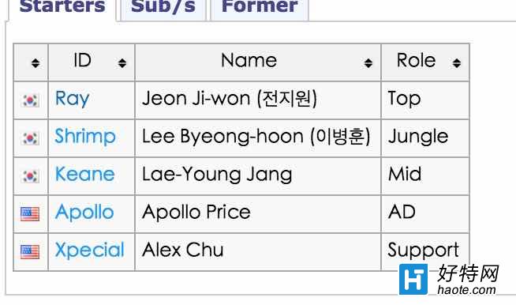Screen dimensions: 516x305
Task: Click the US flag next to Apollo
Action: [30, 214]
